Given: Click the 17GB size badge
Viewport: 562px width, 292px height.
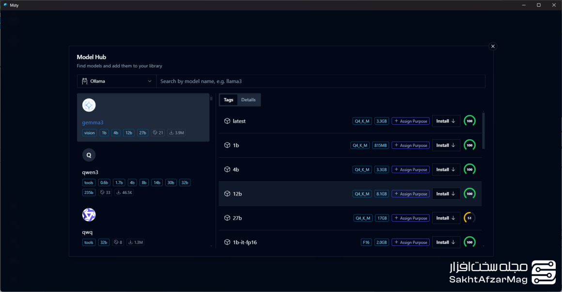Looking at the screenshot, I should 382,218.
